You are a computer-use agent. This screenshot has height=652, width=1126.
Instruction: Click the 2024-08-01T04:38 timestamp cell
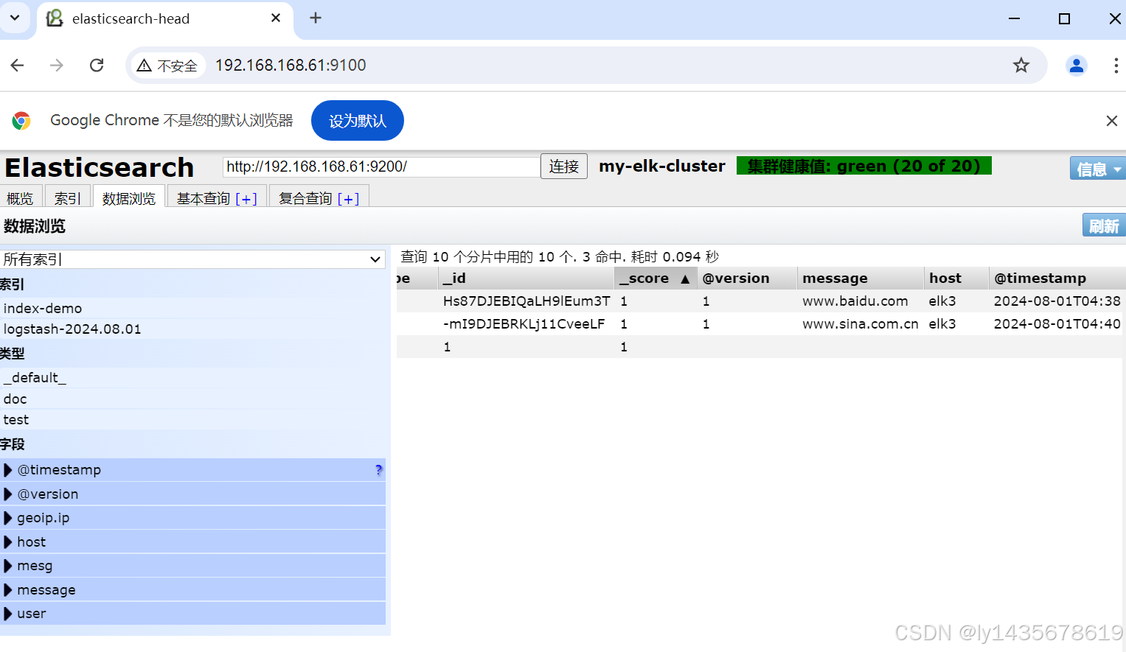point(1057,301)
